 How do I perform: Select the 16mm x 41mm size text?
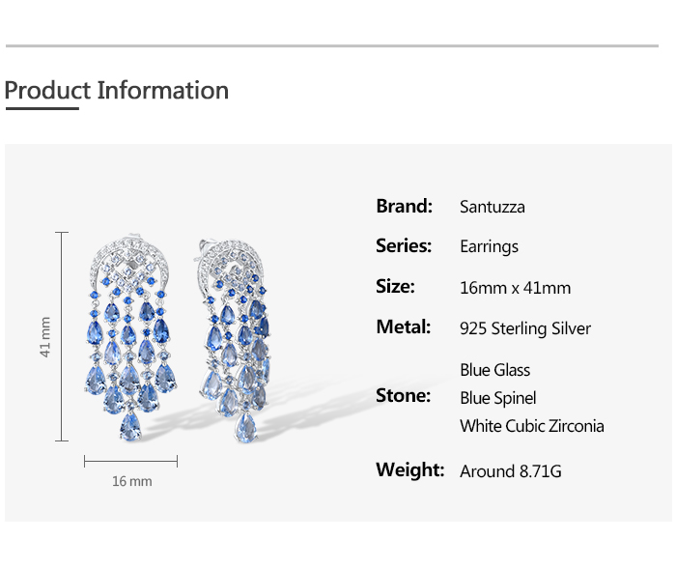click(x=515, y=288)
